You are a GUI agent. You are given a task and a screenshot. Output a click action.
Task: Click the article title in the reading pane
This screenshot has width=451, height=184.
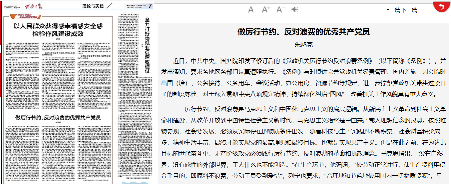tap(303, 32)
